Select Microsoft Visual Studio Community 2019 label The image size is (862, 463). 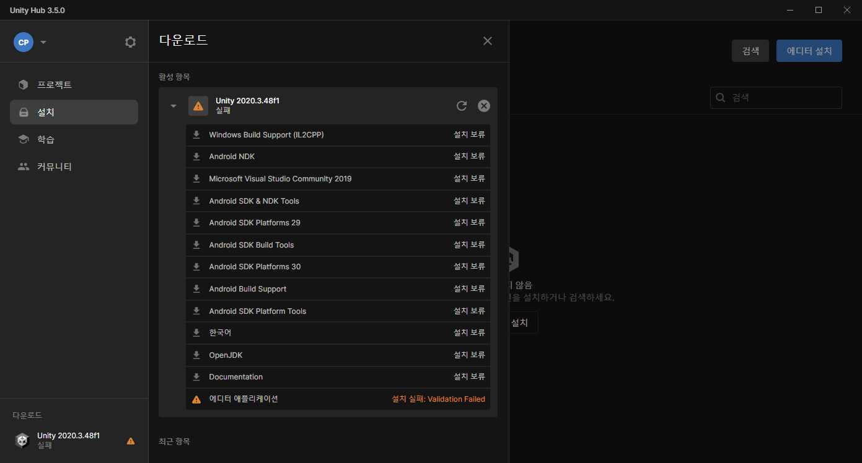[x=280, y=179]
